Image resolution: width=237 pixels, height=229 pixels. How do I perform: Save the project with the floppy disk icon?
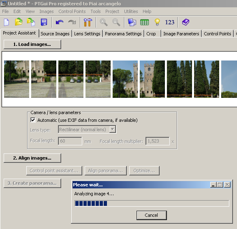(44, 22)
